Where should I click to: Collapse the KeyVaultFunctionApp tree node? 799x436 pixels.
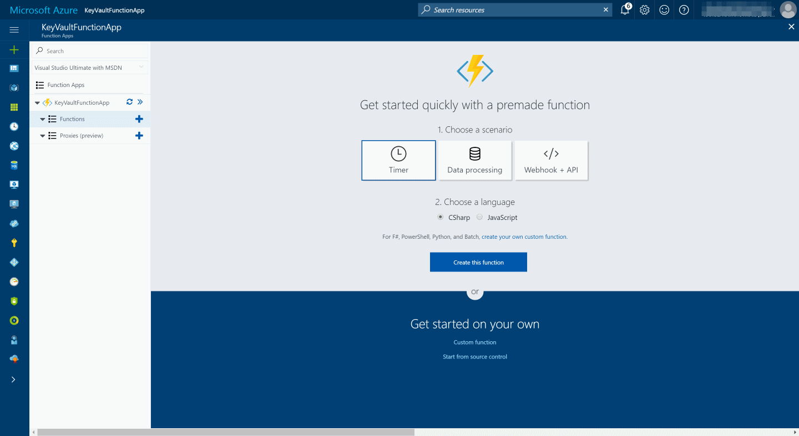(x=37, y=103)
